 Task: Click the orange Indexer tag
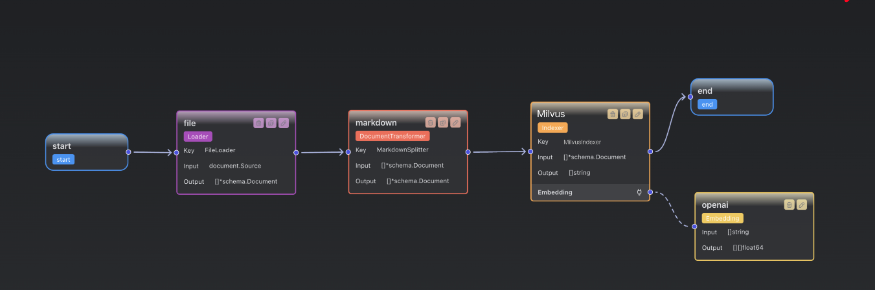click(552, 128)
